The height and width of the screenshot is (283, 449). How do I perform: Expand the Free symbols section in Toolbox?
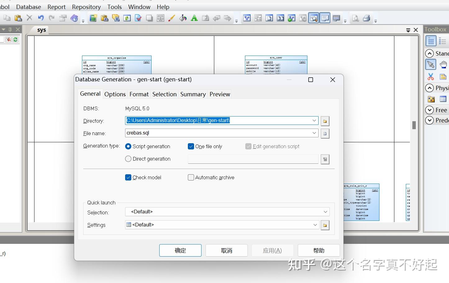point(429,110)
